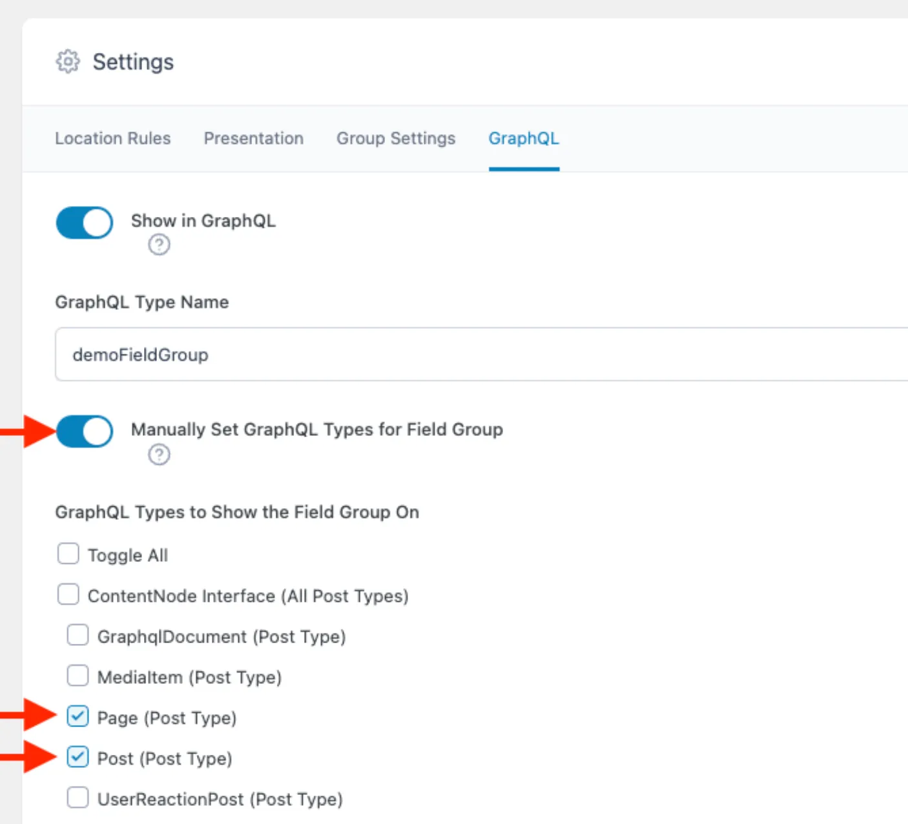Go to the Group Settings tab

[x=396, y=138]
